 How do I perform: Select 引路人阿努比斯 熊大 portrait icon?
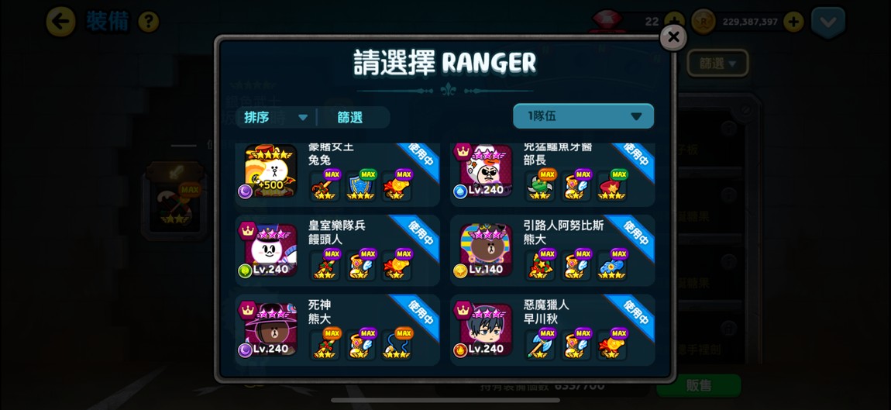[x=487, y=250]
